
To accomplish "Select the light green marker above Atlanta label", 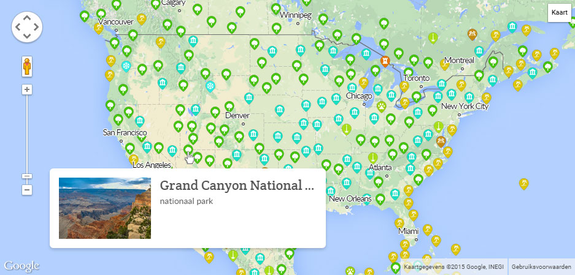I will (x=373, y=158).
